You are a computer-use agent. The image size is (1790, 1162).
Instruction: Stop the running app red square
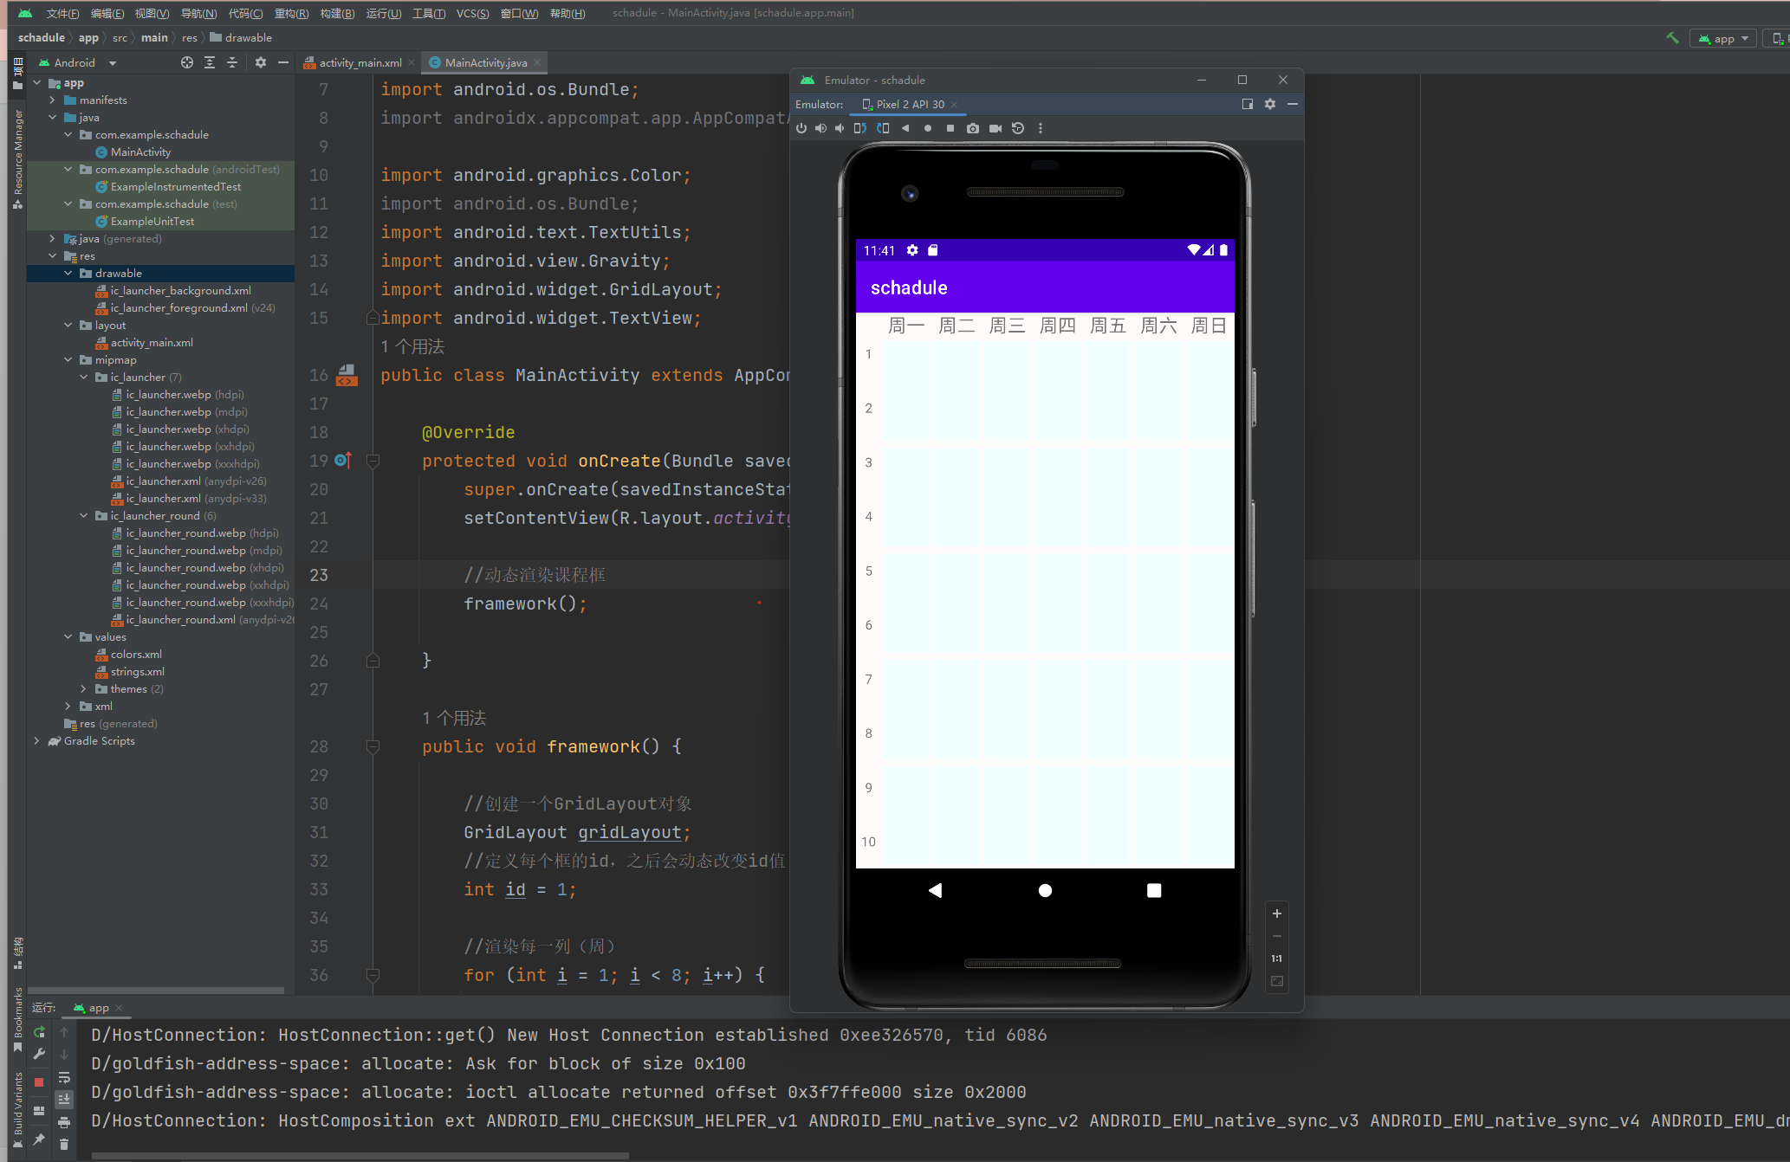click(x=39, y=1082)
